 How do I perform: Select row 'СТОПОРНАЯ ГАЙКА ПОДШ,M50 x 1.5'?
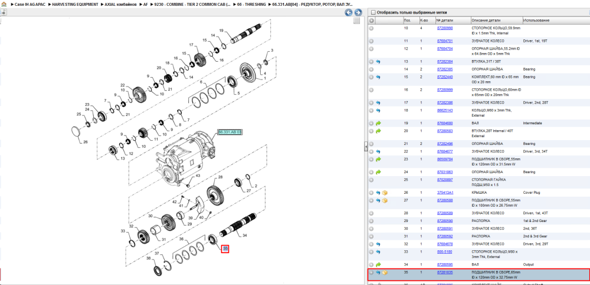point(478,182)
